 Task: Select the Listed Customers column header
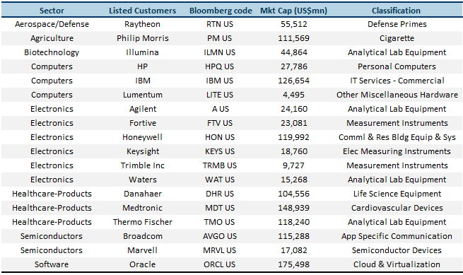tap(142, 11)
